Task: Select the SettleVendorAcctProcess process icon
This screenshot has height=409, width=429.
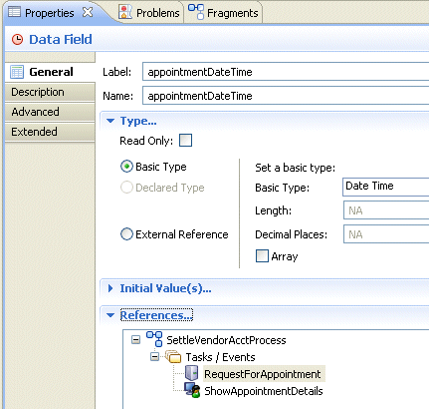Action: coord(154,339)
